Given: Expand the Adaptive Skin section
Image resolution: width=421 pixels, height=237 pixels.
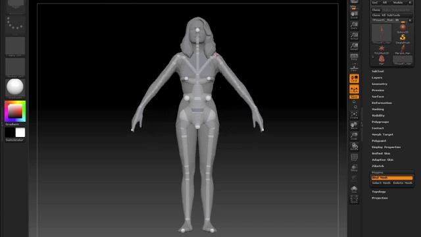Looking at the screenshot, I should click(383, 160).
